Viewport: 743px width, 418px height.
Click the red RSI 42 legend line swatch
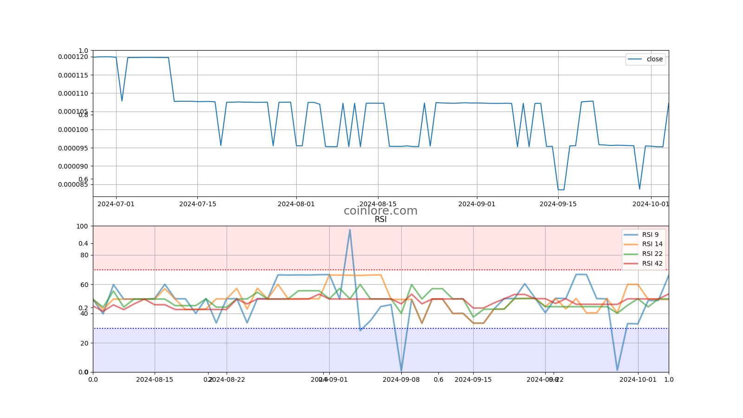pos(632,263)
